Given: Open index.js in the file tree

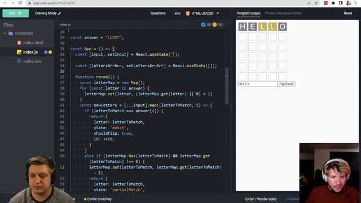Looking at the screenshot, I should tap(30, 52).
